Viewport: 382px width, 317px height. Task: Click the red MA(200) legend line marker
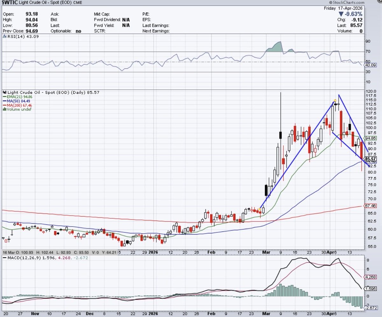(x=4, y=105)
